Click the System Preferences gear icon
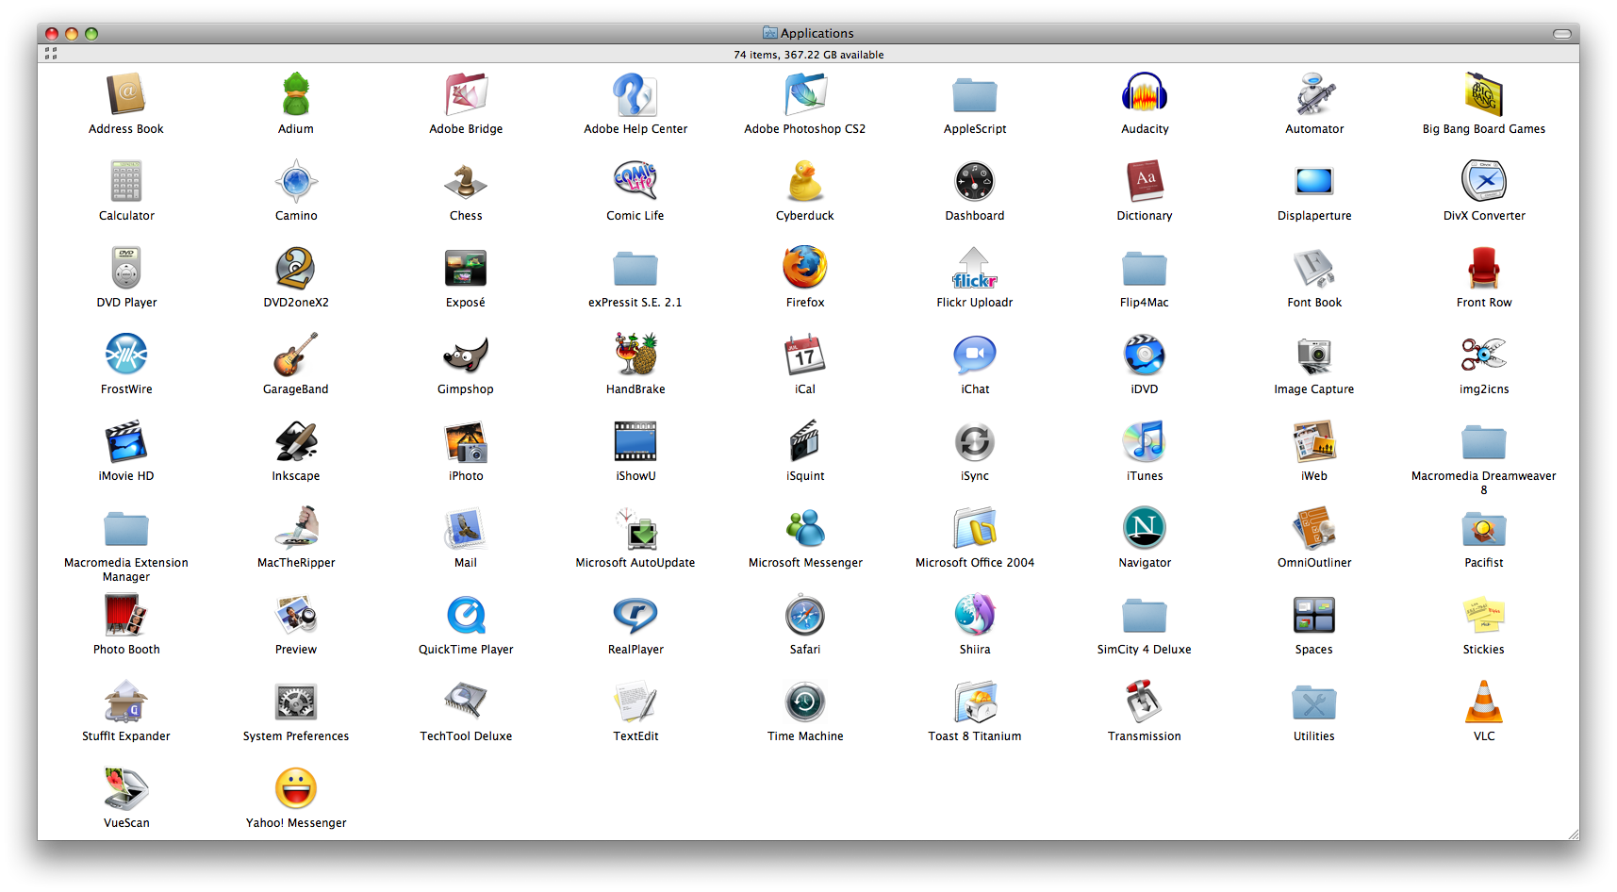 [296, 702]
